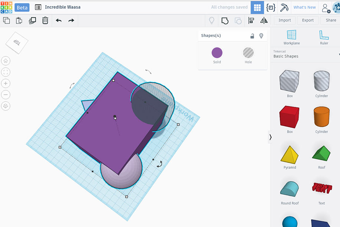Image resolution: width=340 pixels, height=227 pixels.
Task: Invite a collaborator with add-user icon
Action: point(326,8)
